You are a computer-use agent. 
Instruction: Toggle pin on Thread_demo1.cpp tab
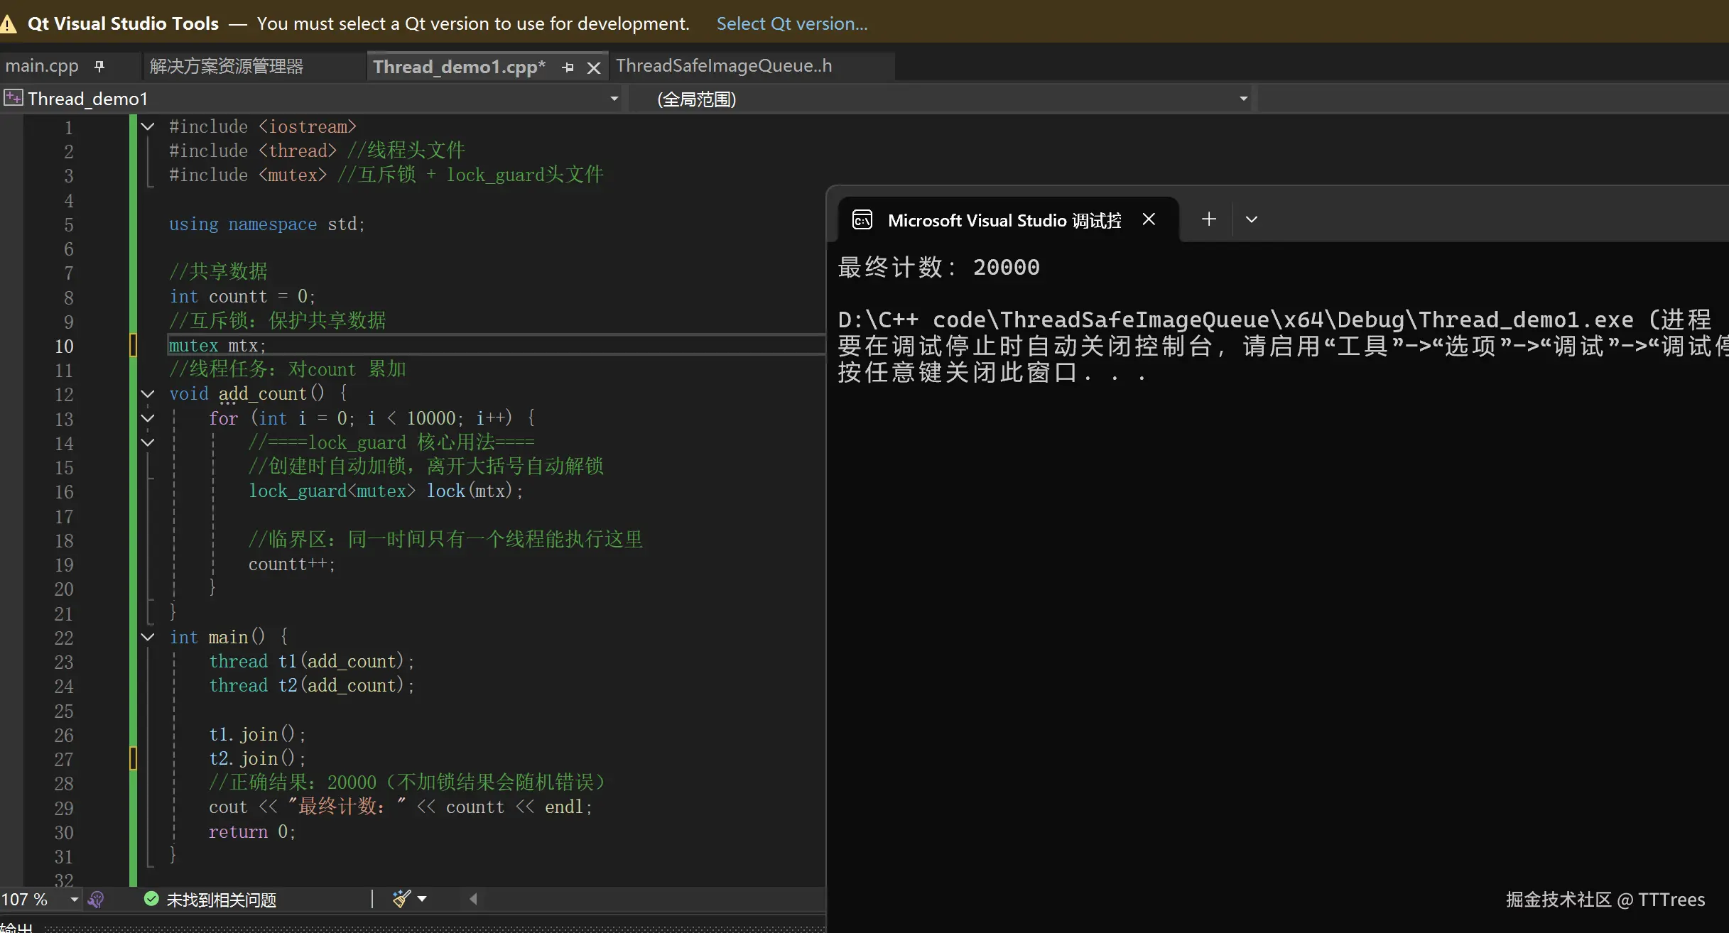pos(568,67)
